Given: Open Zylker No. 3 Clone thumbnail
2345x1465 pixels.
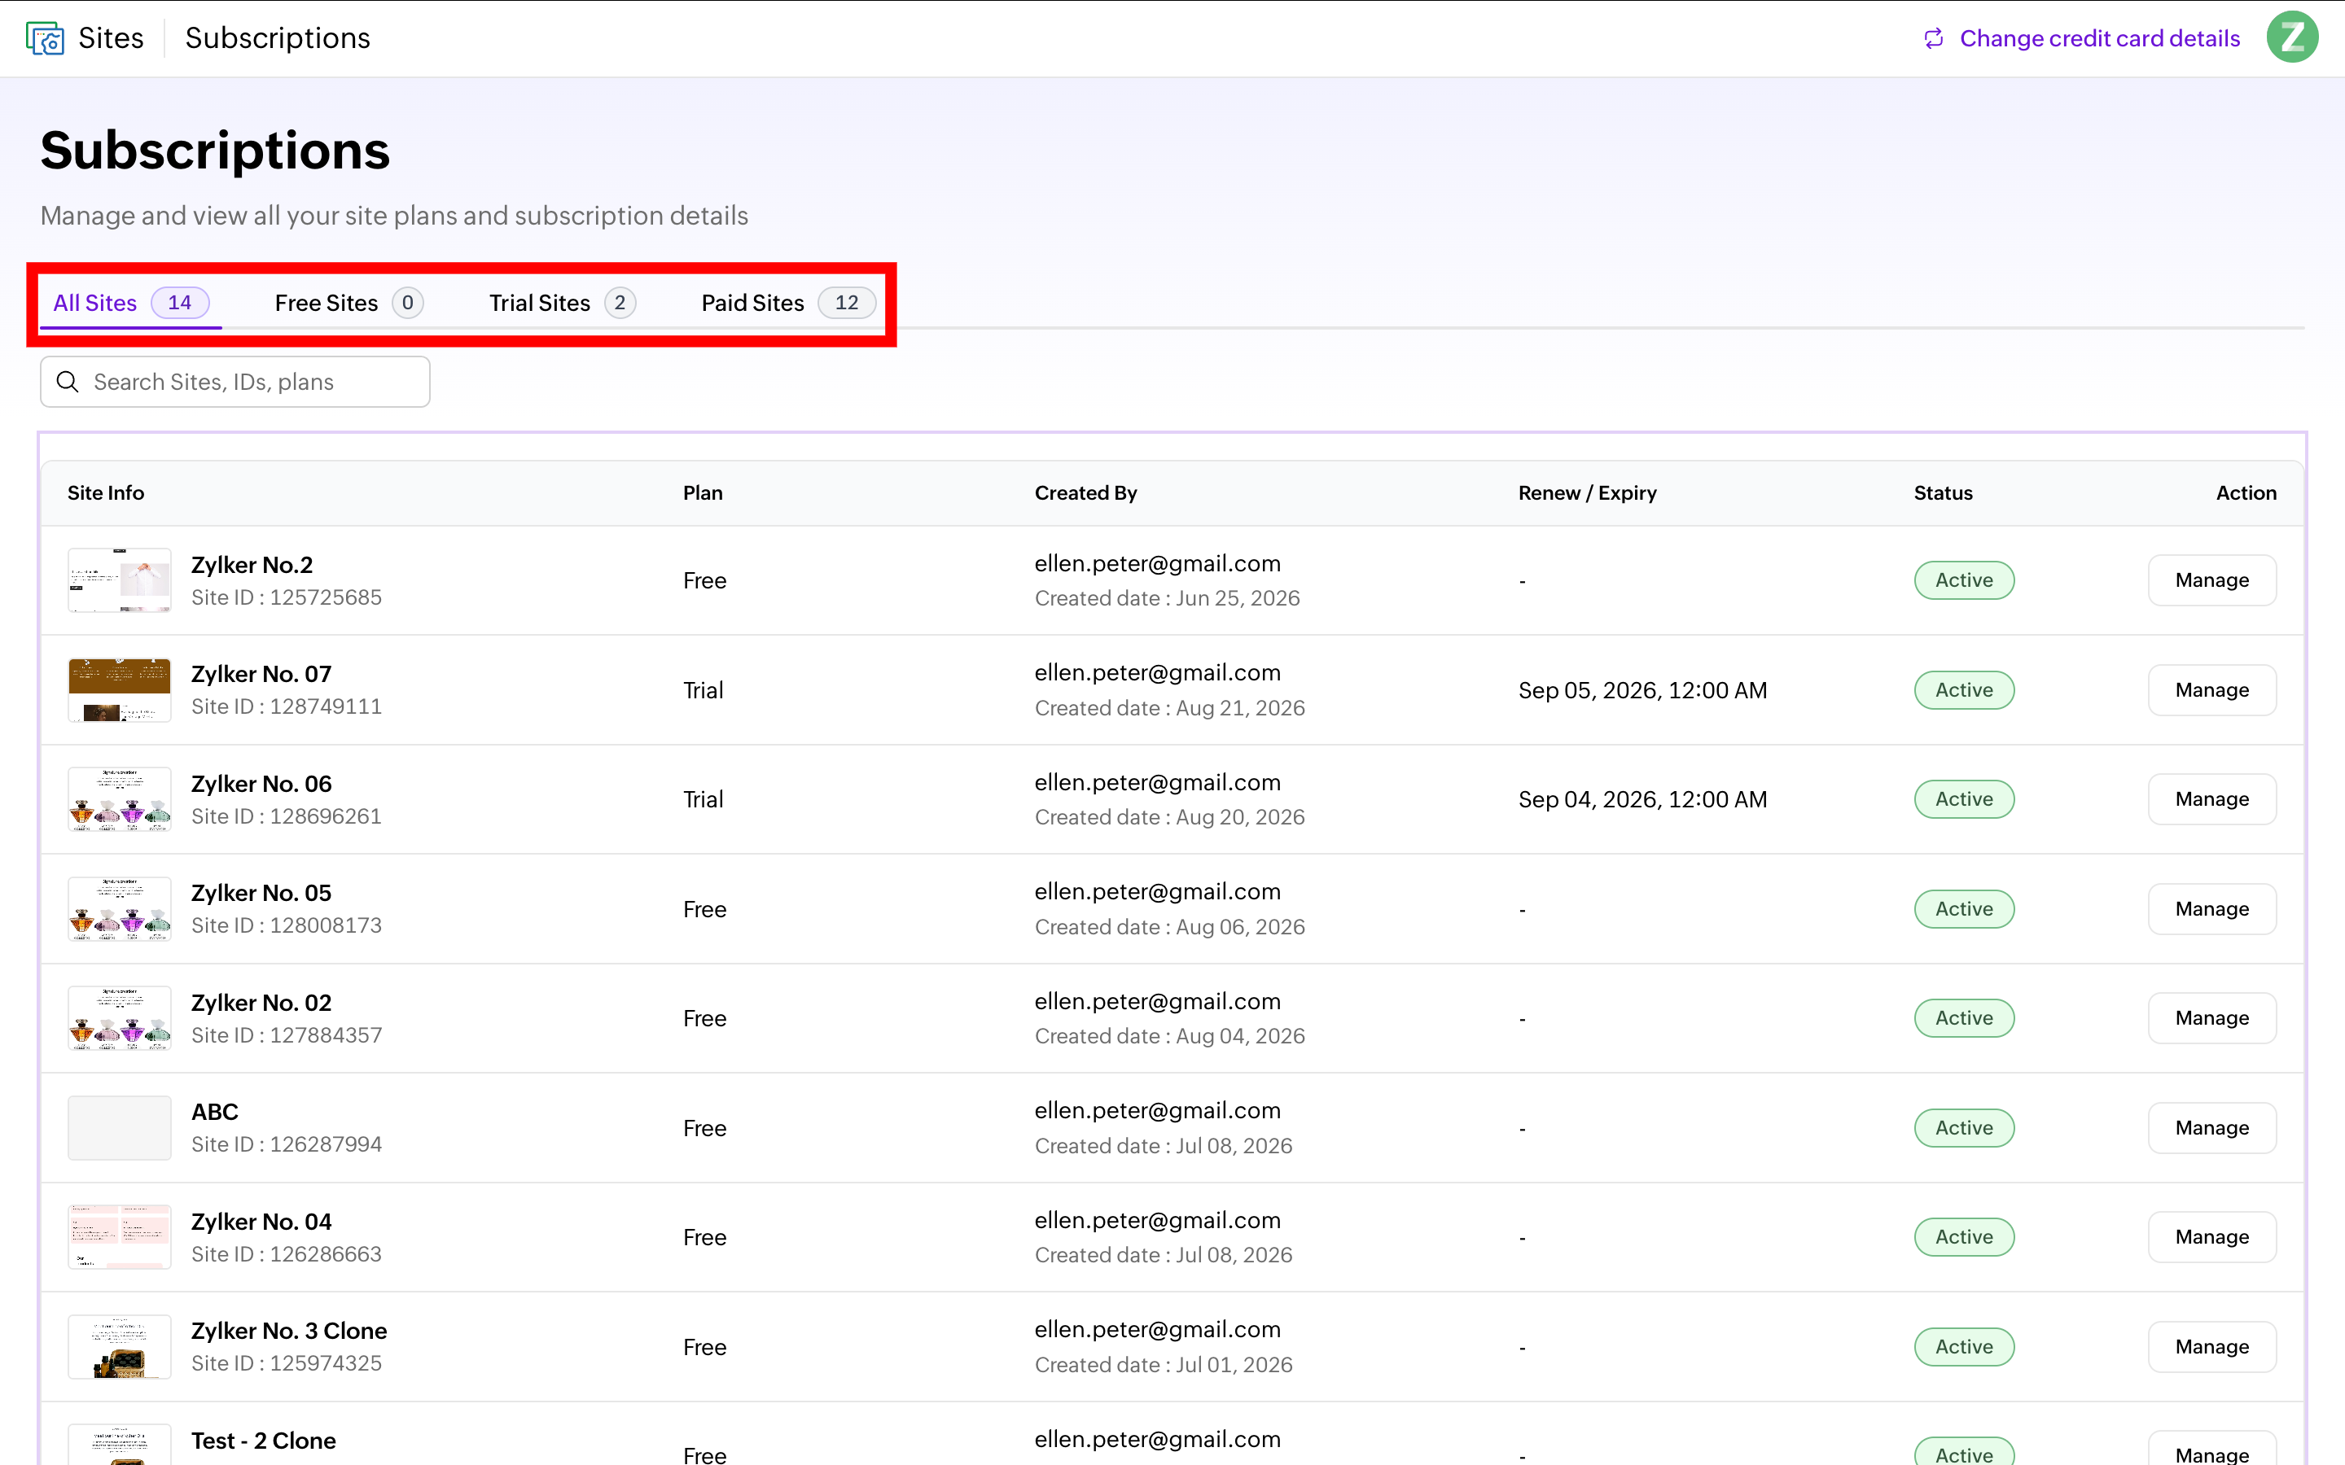Looking at the screenshot, I should (119, 1347).
